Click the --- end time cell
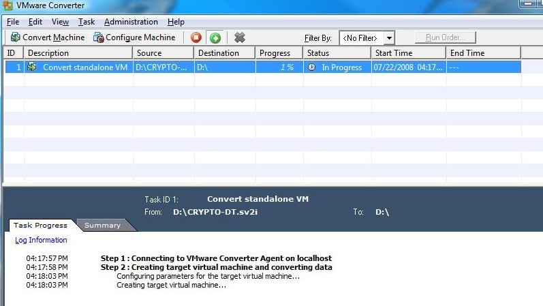The width and height of the screenshot is (543, 306). coord(484,67)
